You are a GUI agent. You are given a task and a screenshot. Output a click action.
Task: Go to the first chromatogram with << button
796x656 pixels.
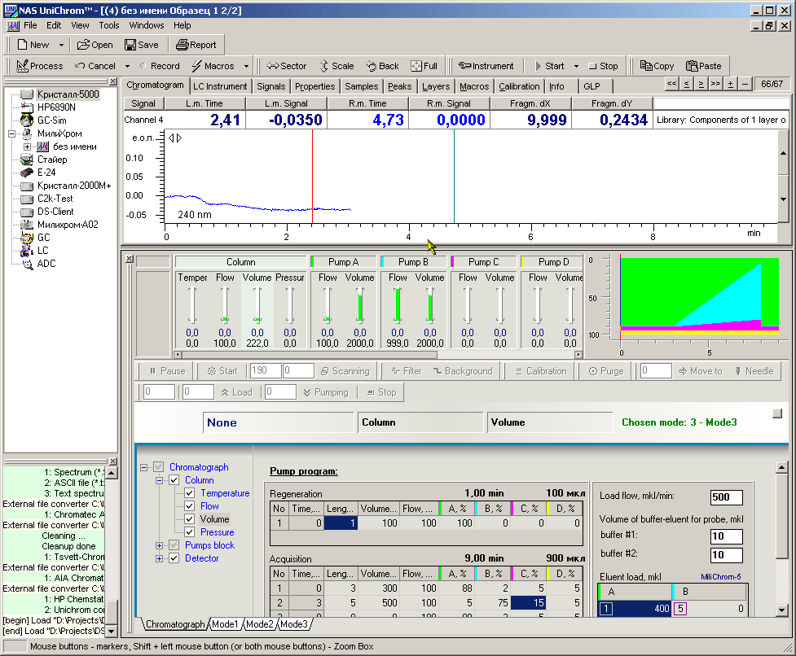(671, 84)
